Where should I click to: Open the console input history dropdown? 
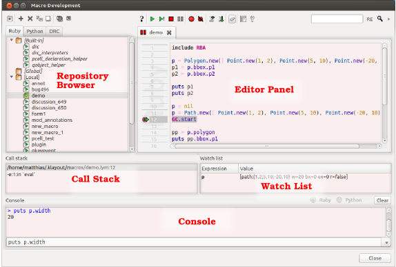[386, 242]
